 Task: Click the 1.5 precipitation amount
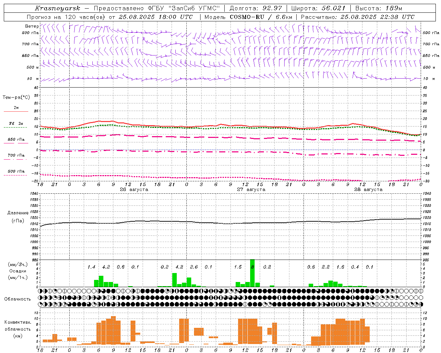238,267
